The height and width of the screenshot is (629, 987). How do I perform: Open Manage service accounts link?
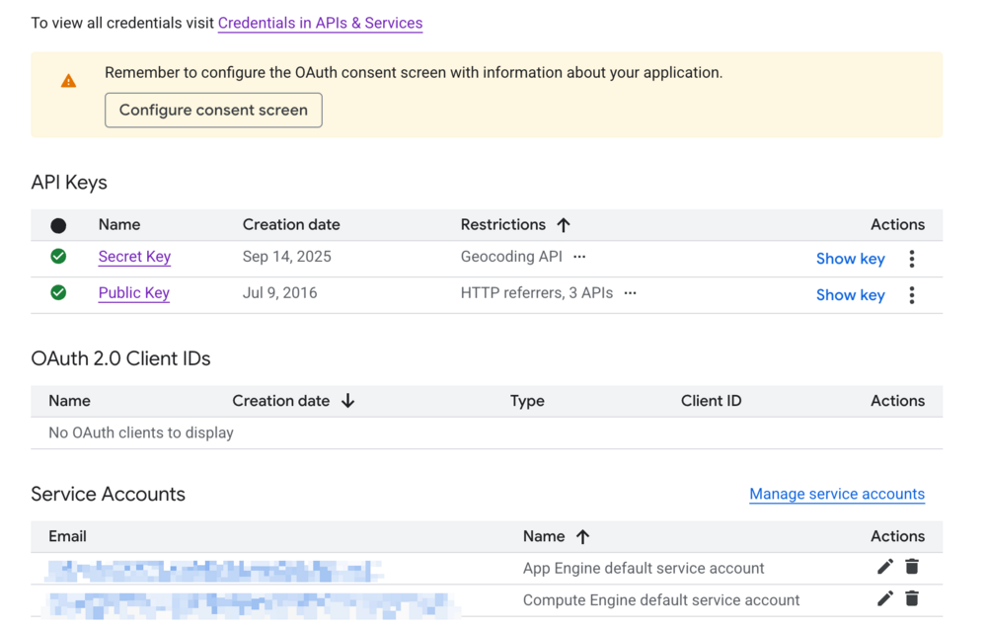(837, 495)
